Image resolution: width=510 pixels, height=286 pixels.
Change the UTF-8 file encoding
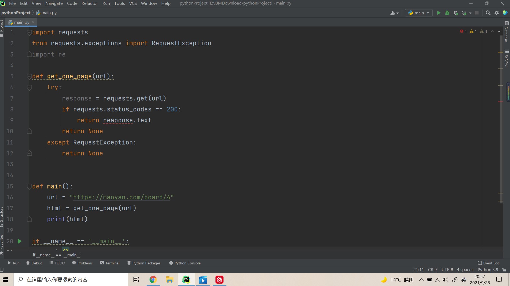pos(447,269)
